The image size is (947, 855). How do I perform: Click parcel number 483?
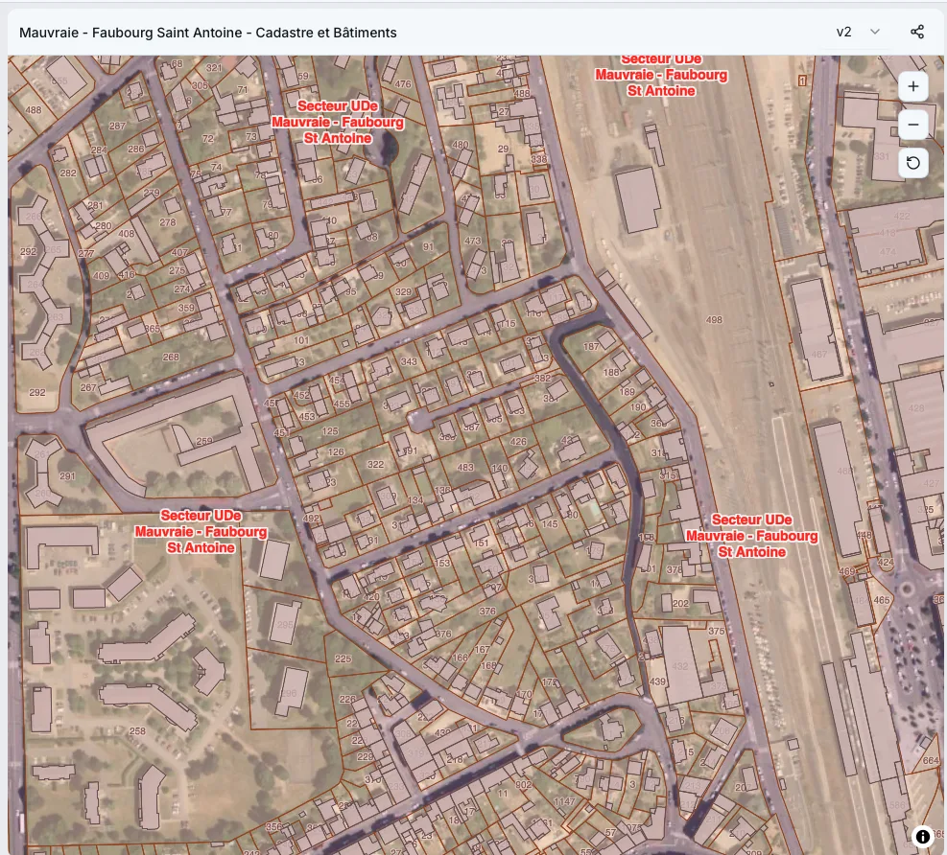(465, 467)
